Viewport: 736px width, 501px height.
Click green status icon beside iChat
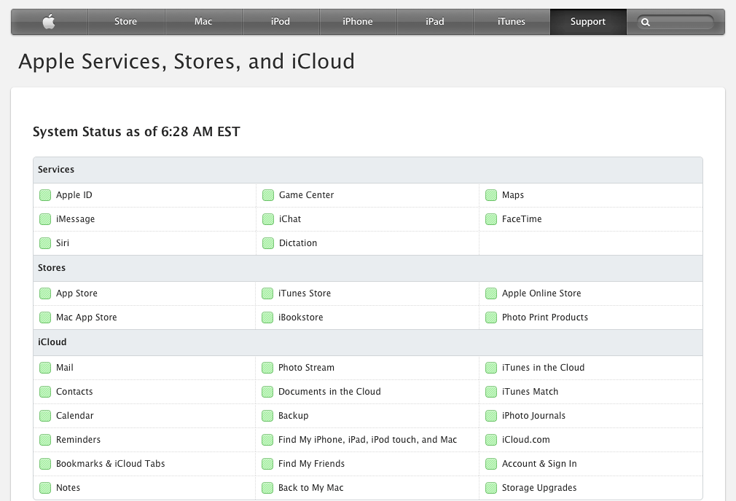[x=268, y=219]
